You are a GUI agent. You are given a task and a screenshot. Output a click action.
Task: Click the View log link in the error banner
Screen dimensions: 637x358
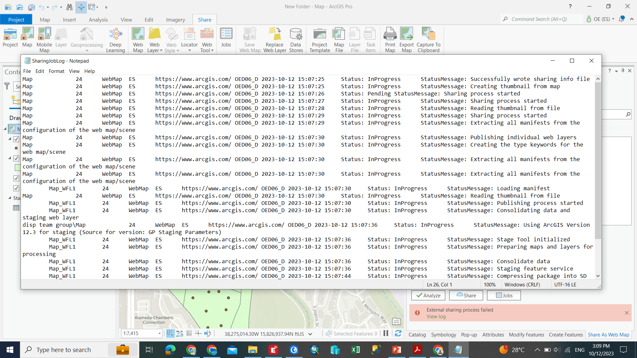click(x=436, y=316)
